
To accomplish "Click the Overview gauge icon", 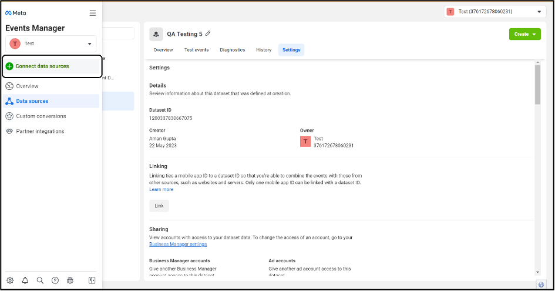I will (x=9, y=86).
